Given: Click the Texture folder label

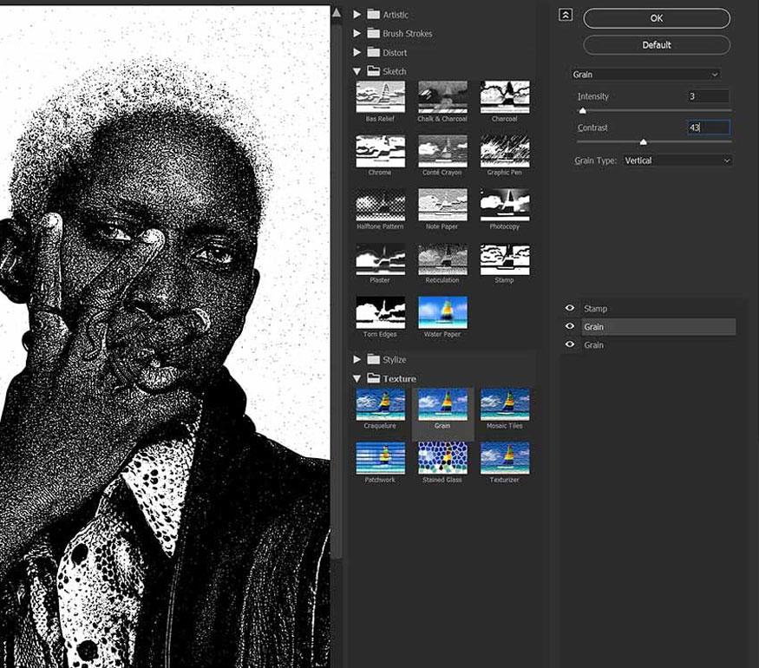Looking at the screenshot, I should 399,378.
